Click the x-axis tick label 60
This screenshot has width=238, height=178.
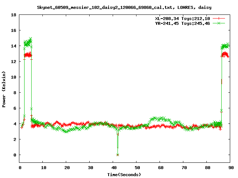click(161, 168)
